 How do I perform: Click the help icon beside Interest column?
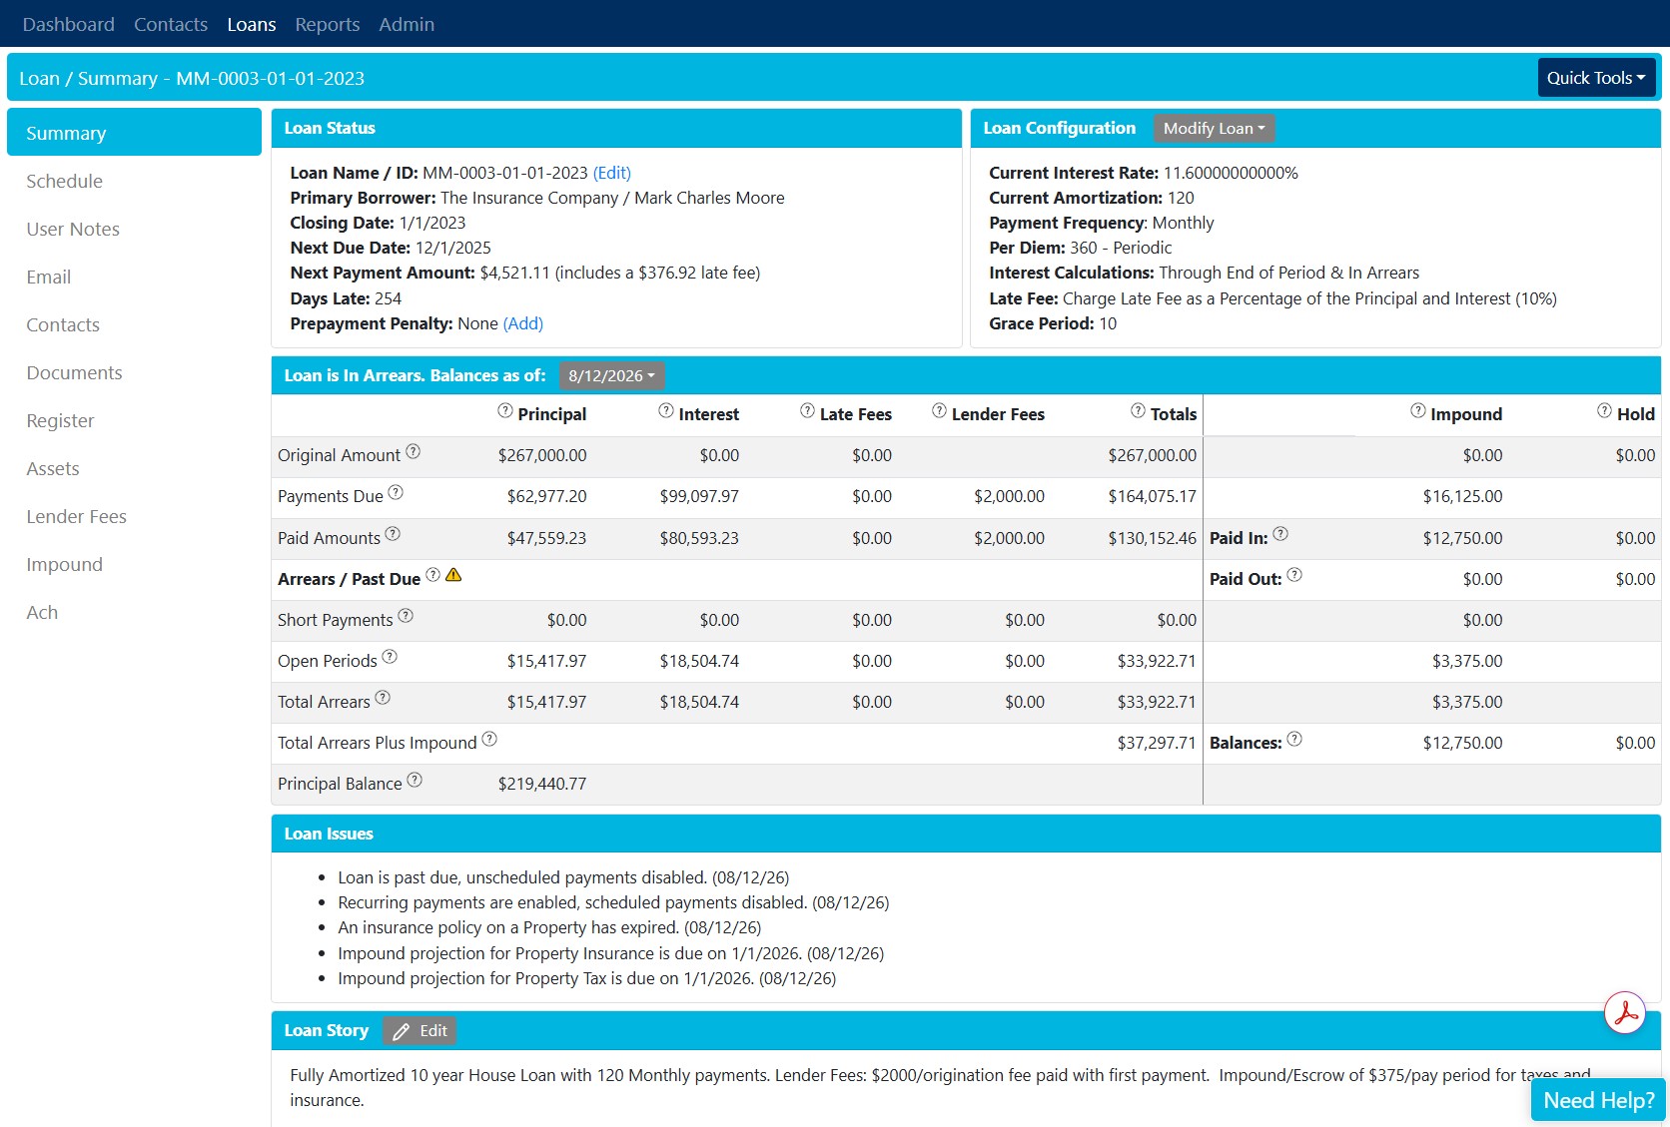[x=666, y=411]
